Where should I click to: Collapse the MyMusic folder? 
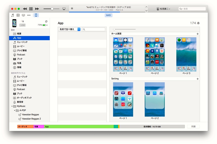tap(12, 106)
